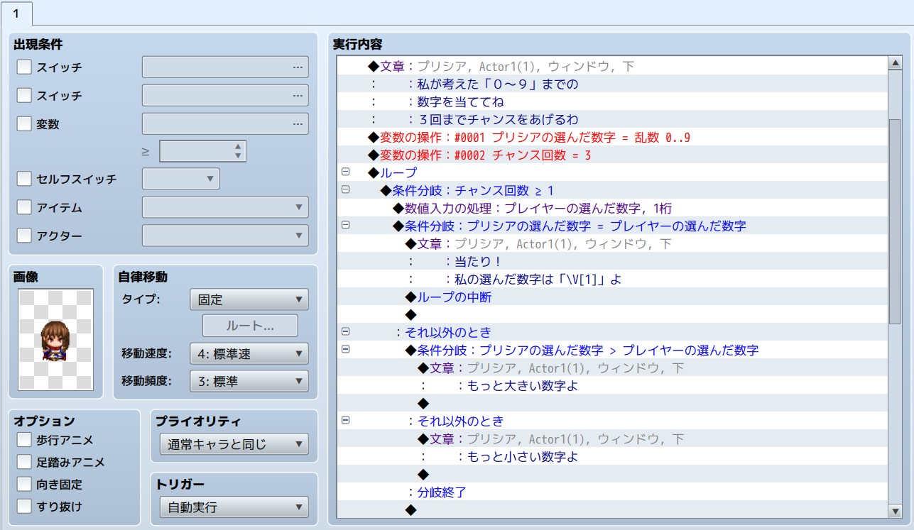914x530 pixels.
Task: Click the character sprite image box
Action: coord(55,339)
